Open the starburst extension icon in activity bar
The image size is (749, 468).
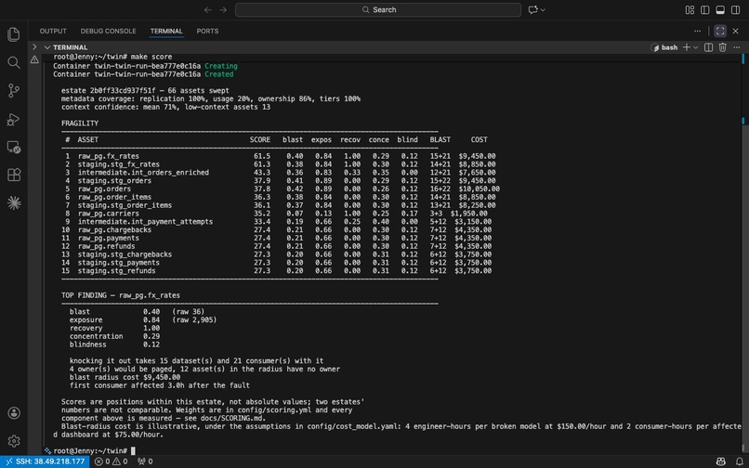pyautogui.click(x=14, y=203)
